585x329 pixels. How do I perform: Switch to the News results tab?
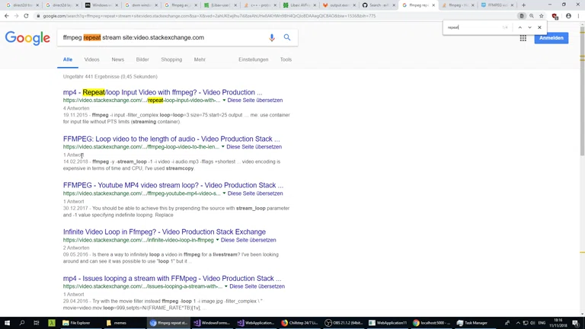pos(117,59)
